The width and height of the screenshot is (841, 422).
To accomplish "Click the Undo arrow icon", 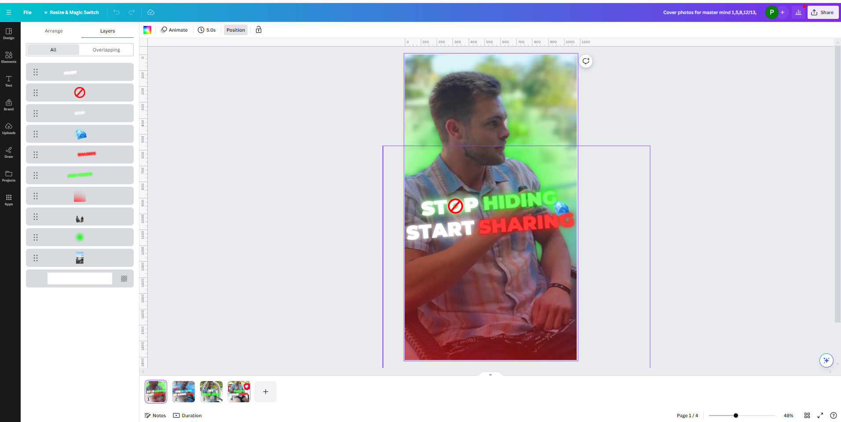I will (117, 12).
